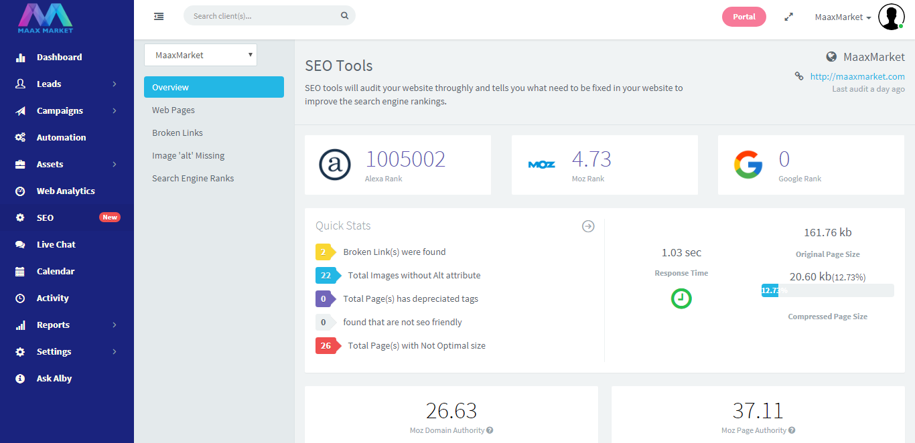Click the Google logo icon
Screen dimensions: 915x443
click(748, 165)
